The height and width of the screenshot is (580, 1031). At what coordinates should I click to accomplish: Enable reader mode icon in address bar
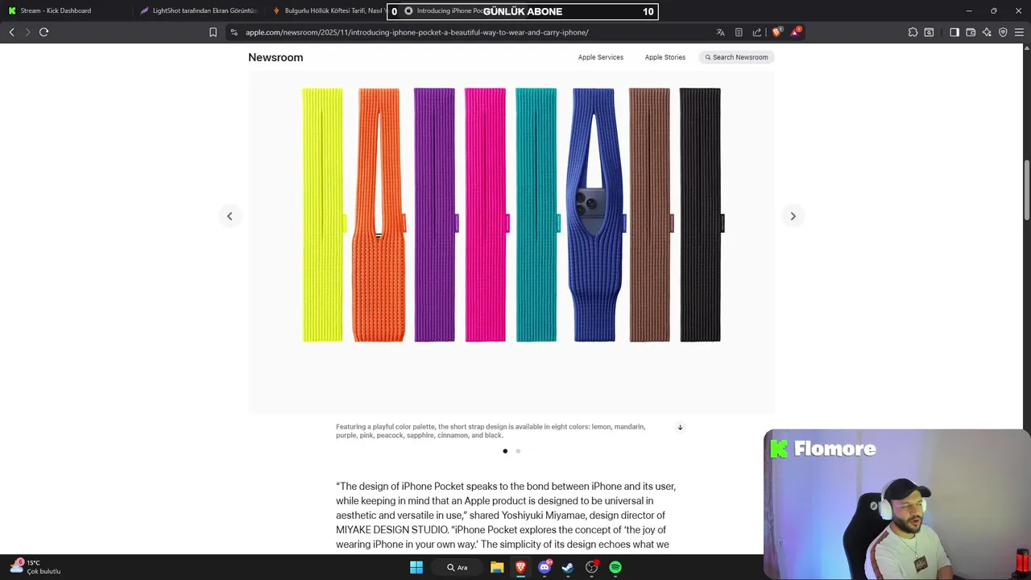[x=739, y=32]
